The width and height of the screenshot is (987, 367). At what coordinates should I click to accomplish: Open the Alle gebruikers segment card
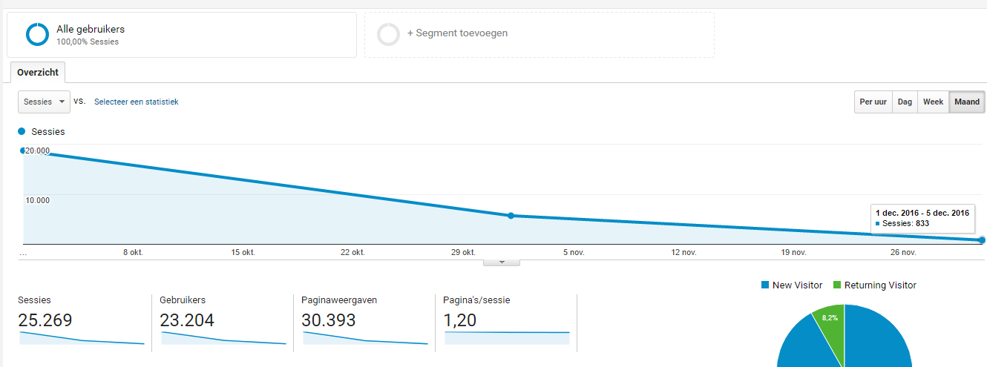click(x=182, y=35)
